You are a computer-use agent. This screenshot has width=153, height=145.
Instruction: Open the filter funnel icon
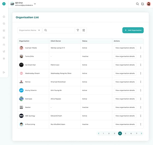pos(78,30)
